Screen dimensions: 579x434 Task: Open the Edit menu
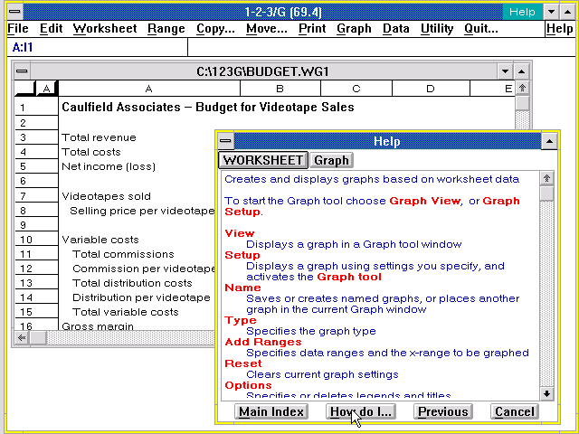click(51, 29)
